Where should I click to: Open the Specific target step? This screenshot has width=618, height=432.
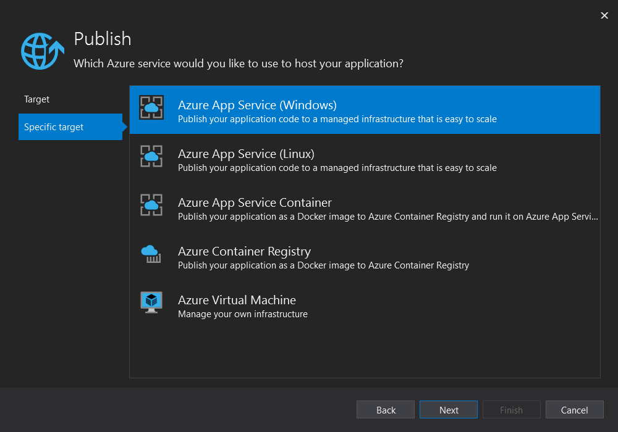pyautogui.click(x=53, y=127)
